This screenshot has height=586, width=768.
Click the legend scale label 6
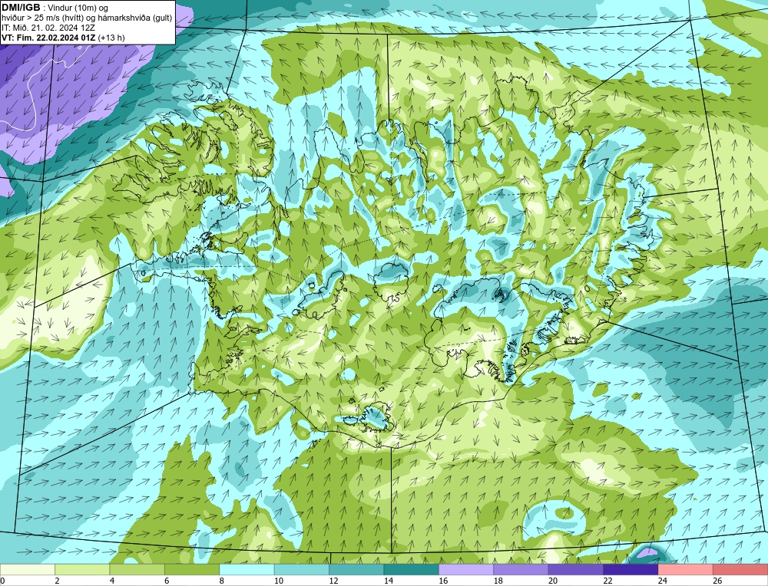[x=167, y=581]
